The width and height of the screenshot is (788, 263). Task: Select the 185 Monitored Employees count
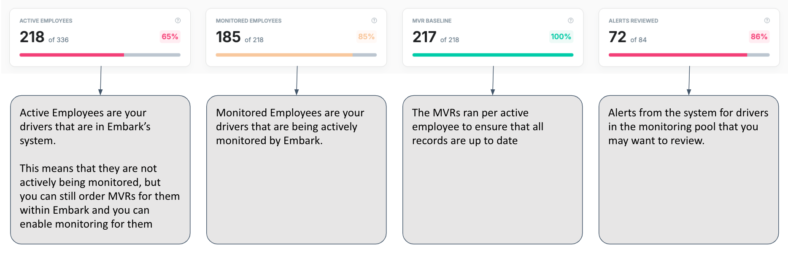tap(228, 37)
